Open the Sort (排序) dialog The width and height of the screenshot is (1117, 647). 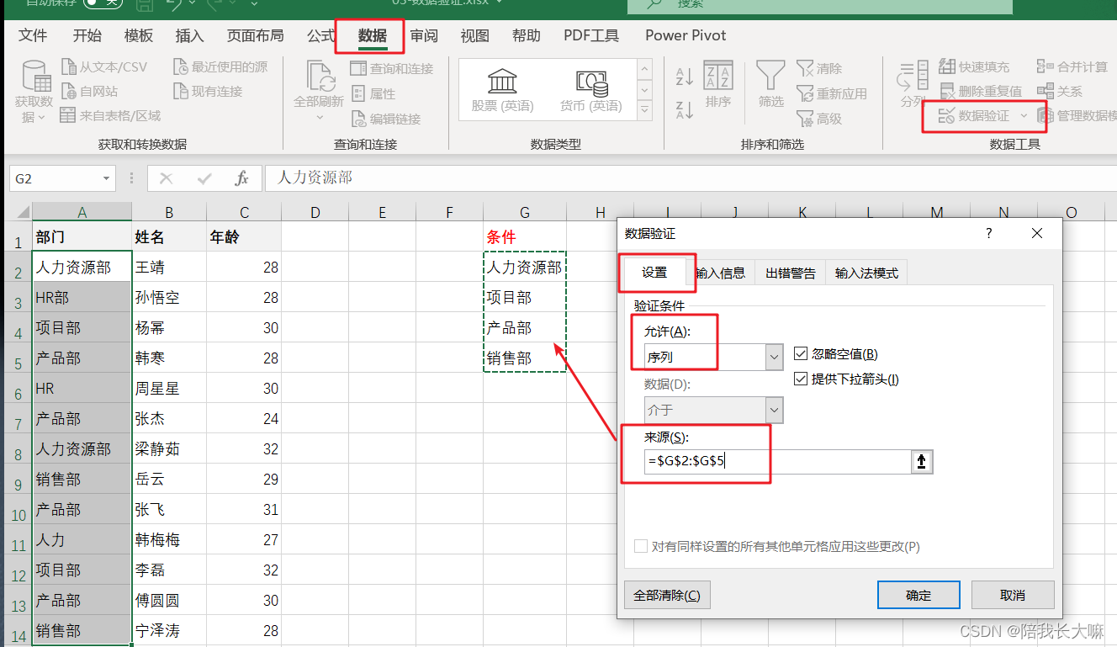pyautogui.click(x=717, y=85)
